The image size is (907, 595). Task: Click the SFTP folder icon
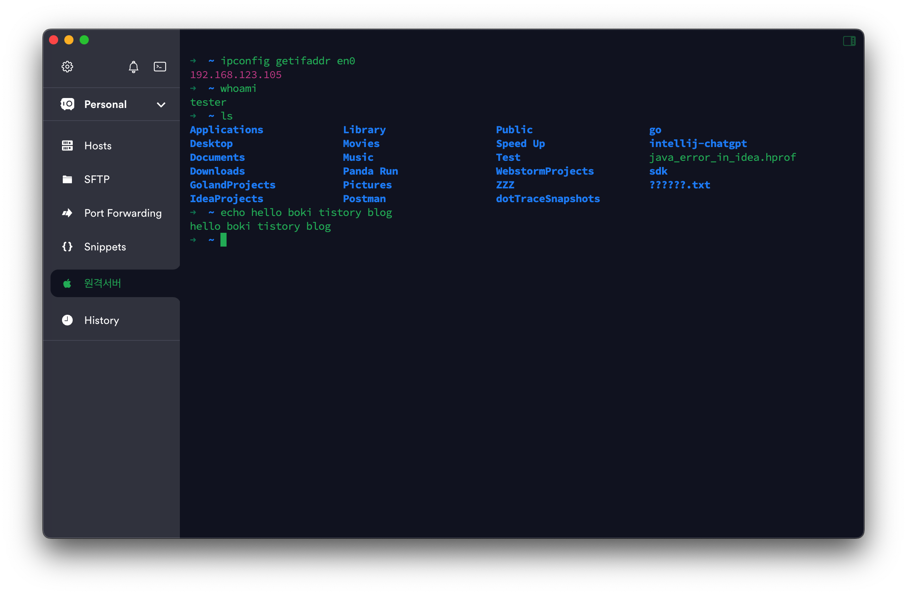(67, 179)
